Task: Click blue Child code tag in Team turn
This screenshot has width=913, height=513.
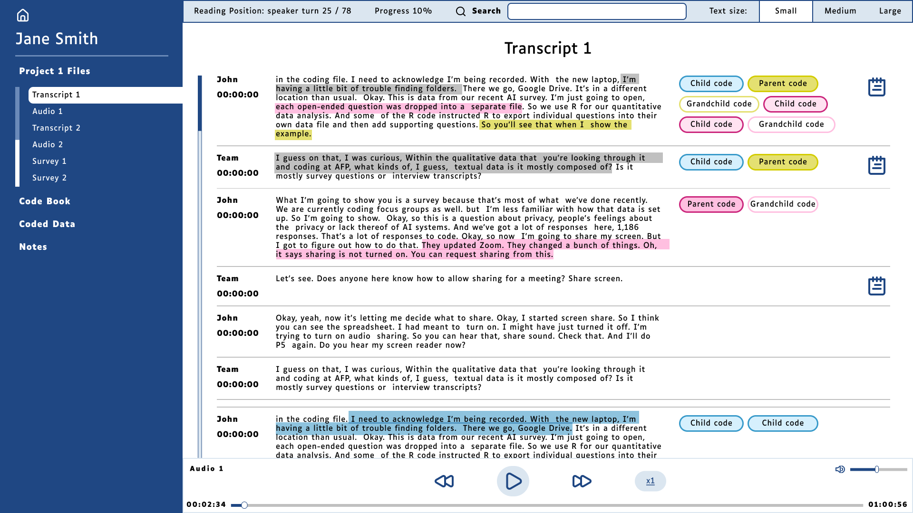Action: pos(711,162)
